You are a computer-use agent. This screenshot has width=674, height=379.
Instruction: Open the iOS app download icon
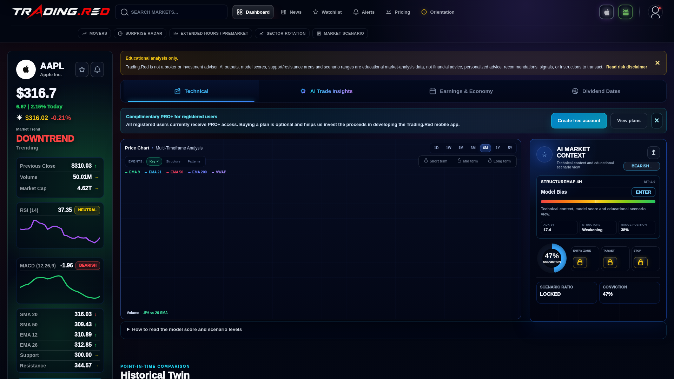coord(607,12)
